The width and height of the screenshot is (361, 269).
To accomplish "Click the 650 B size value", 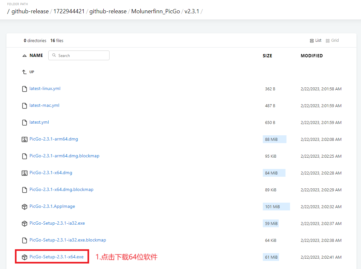I will [270, 123].
